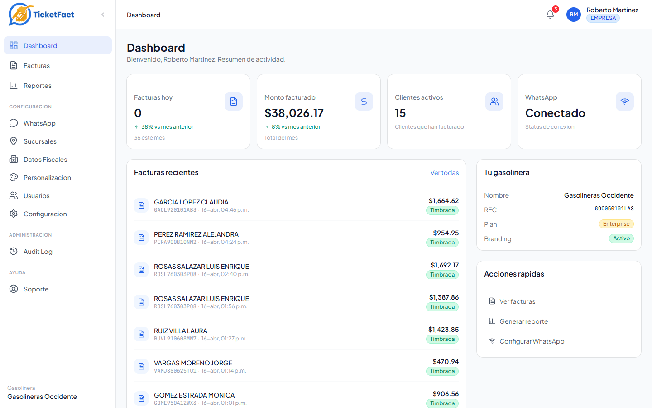Image resolution: width=652 pixels, height=408 pixels.
Task: Click the WhatsApp signal icon on Conectado card
Action: pos(625,102)
